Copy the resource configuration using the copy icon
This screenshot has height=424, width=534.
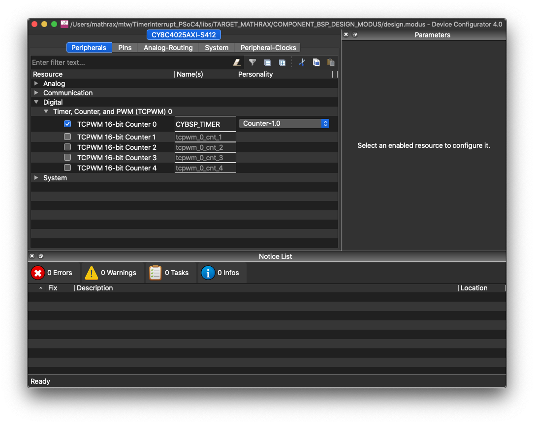316,62
